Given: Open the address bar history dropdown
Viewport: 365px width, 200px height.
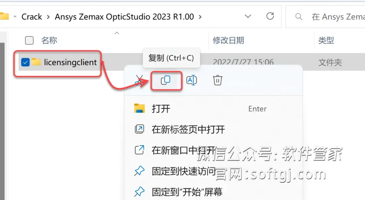Looking at the screenshot, I should 248,16.
